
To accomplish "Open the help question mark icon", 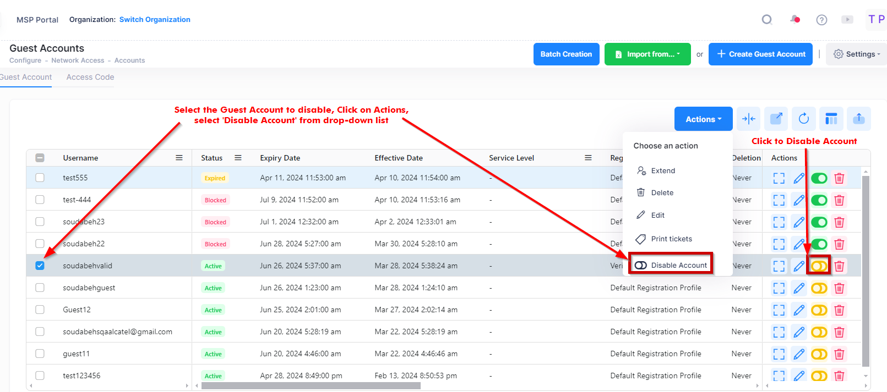I will [x=821, y=20].
